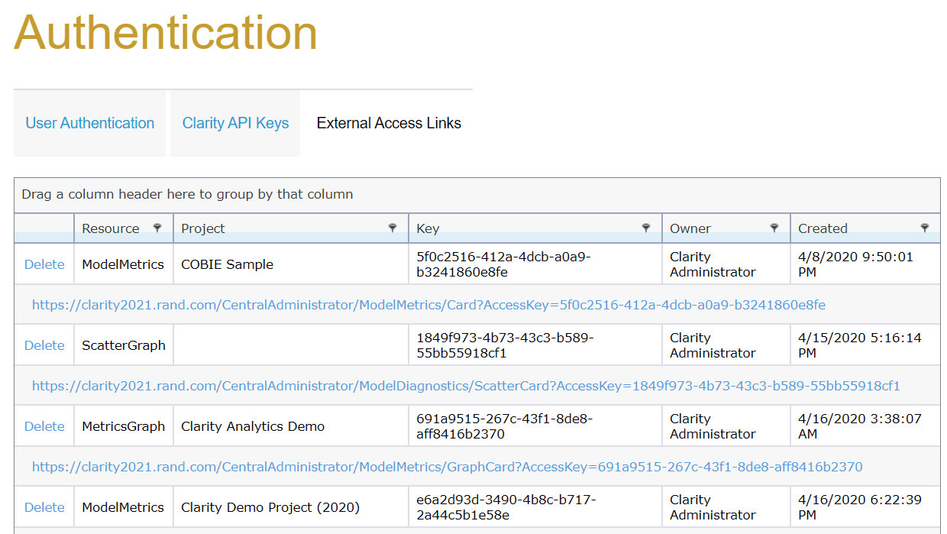The height and width of the screenshot is (534, 947).
Task: Open GraphCard URL ending aff8416b2370
Action: [x=447, y=467]
